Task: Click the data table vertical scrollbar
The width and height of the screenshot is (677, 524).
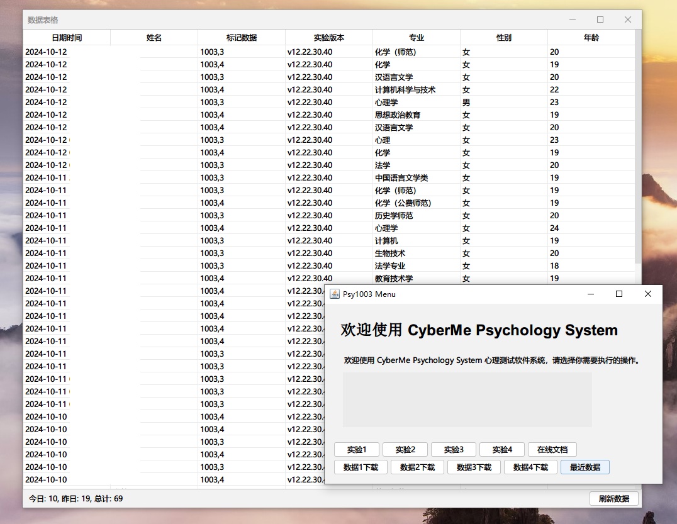Action: click(x=638, y=151)
